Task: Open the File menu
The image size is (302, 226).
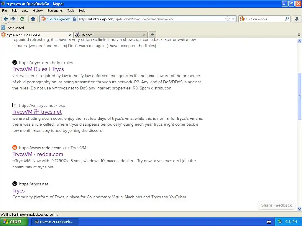Action: pyautogui.click(x=4, y=11)
